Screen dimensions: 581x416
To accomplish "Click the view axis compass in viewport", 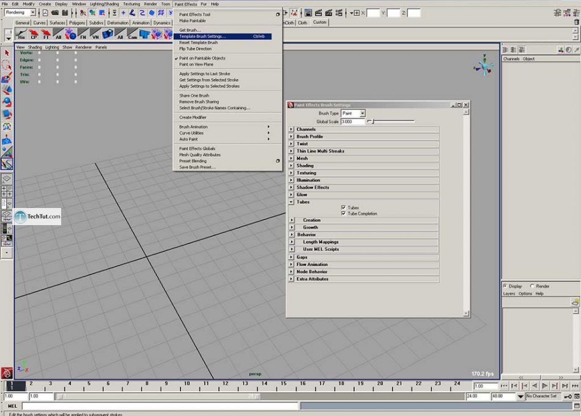I will click(x=484, y=66).
